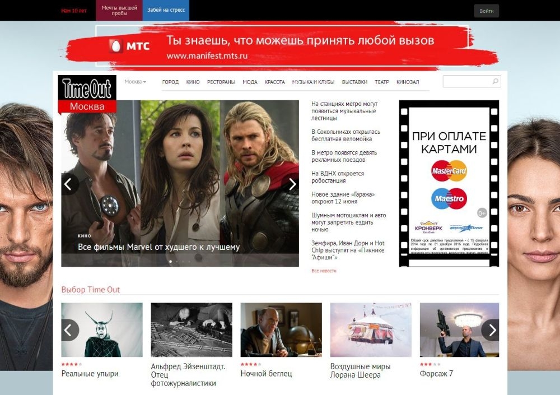This screenshot has height=395, width=560.
Task: Go to the КИНО section
Action: tap(193, 82)
